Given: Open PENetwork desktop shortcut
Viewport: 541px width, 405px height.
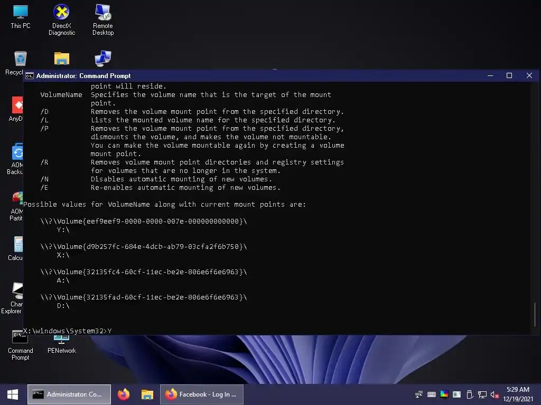Looking at the screenshot, I should pos(62,344).
